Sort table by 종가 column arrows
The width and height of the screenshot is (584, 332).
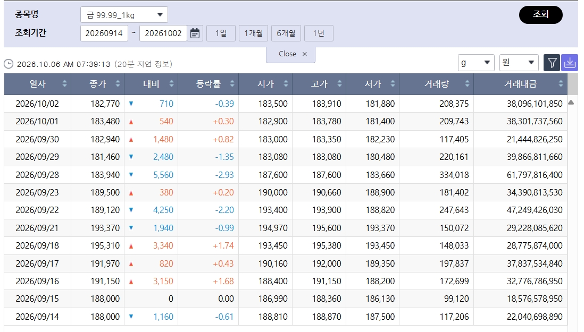[118, 83]
